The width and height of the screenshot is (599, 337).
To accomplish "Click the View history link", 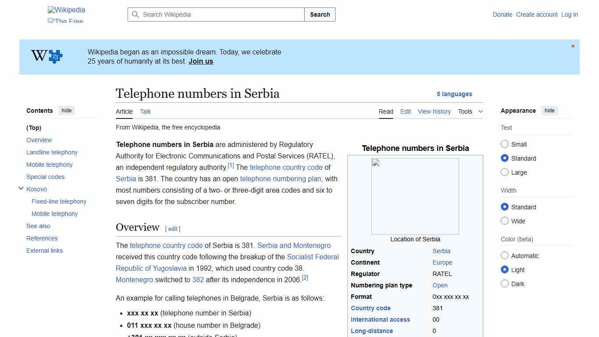I will point(434,111).
